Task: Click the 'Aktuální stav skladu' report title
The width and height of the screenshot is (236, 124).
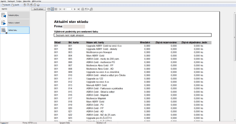Action: pyautogui.click(x=71, y=22)
